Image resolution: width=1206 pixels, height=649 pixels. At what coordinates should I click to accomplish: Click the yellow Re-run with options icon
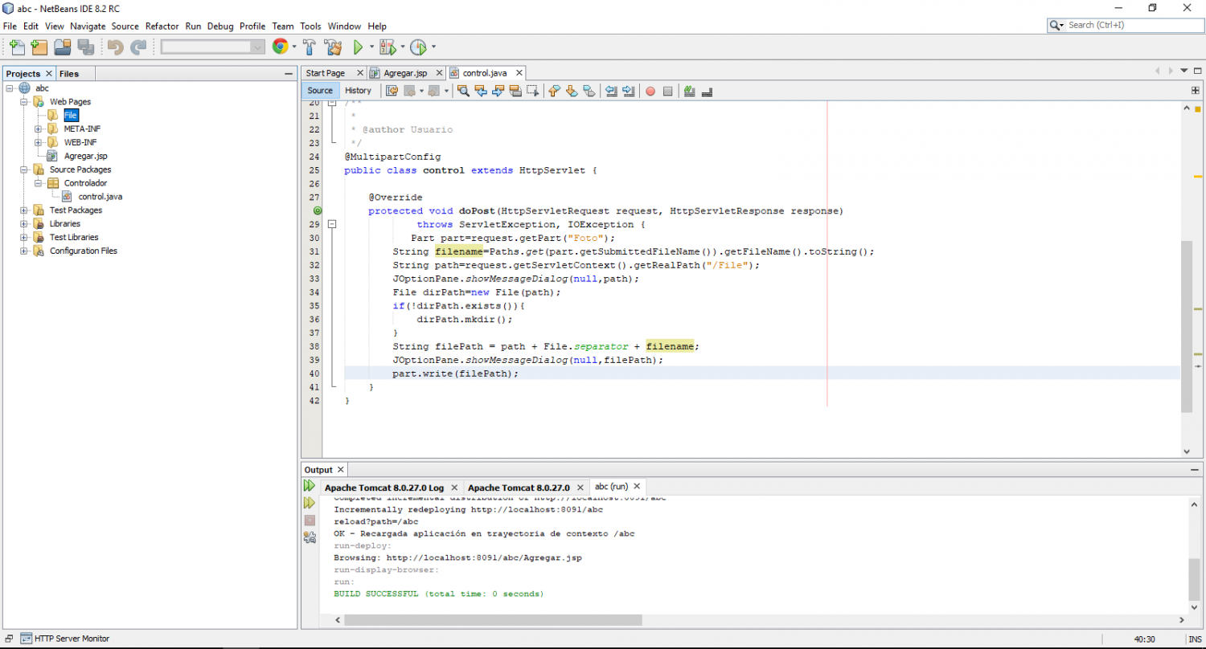[x=310, y=503]
